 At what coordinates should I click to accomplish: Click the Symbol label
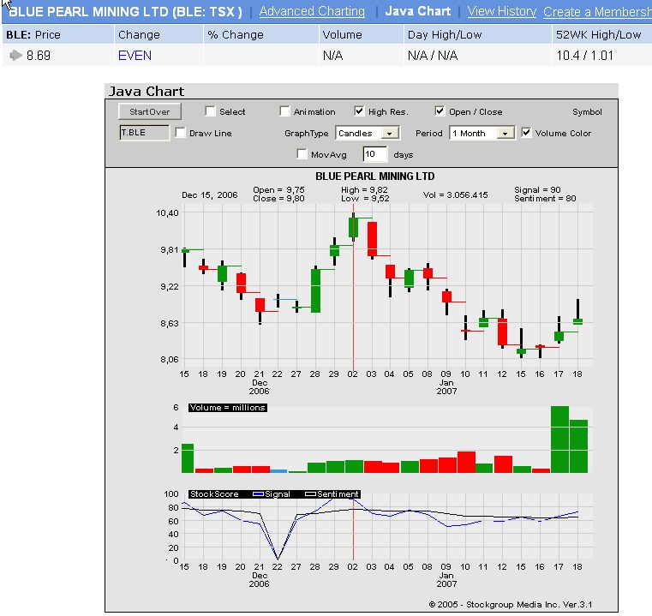(x=587, y=112)
